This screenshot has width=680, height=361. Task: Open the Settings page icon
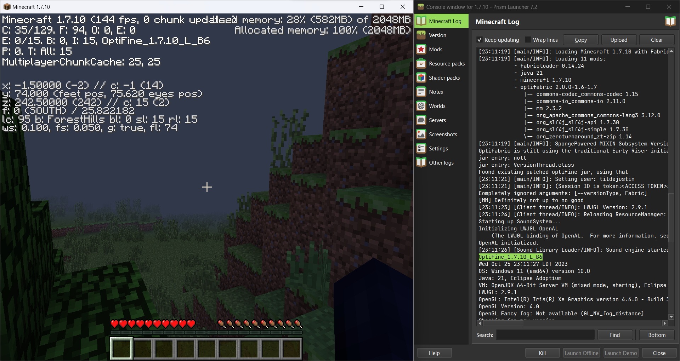[x=421, y=149]
